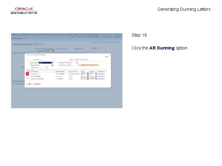Image resolution: width=222 pixels, height=166 pixels.
Task: Click the Accounts Receivable breadcrumb menu
Action: click(x=40, y=34)
